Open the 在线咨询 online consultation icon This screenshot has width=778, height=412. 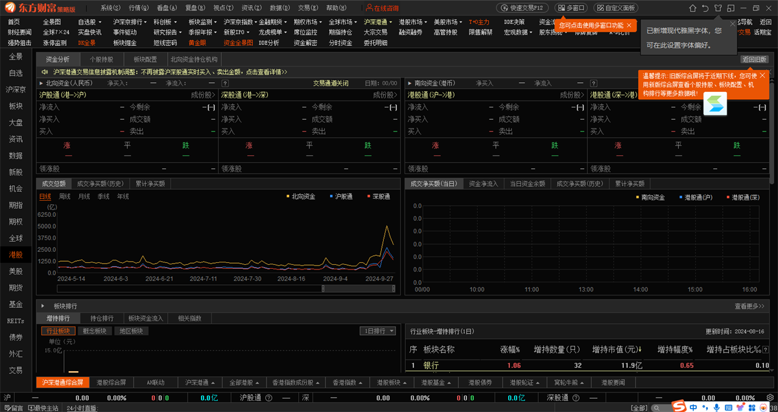click(383, 8)
